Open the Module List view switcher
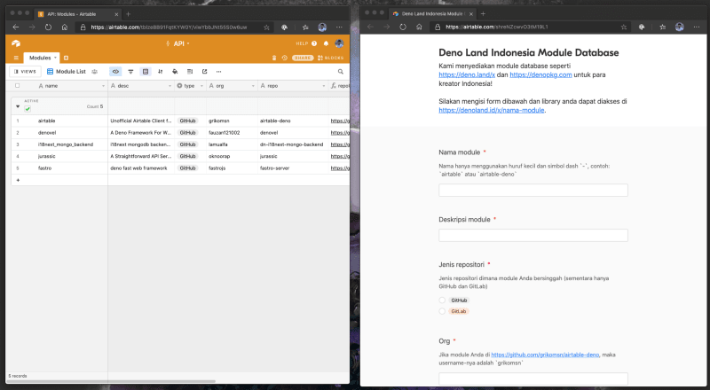Image resolution: width=710 pixels, height=390 pixels. click(67, 72)
